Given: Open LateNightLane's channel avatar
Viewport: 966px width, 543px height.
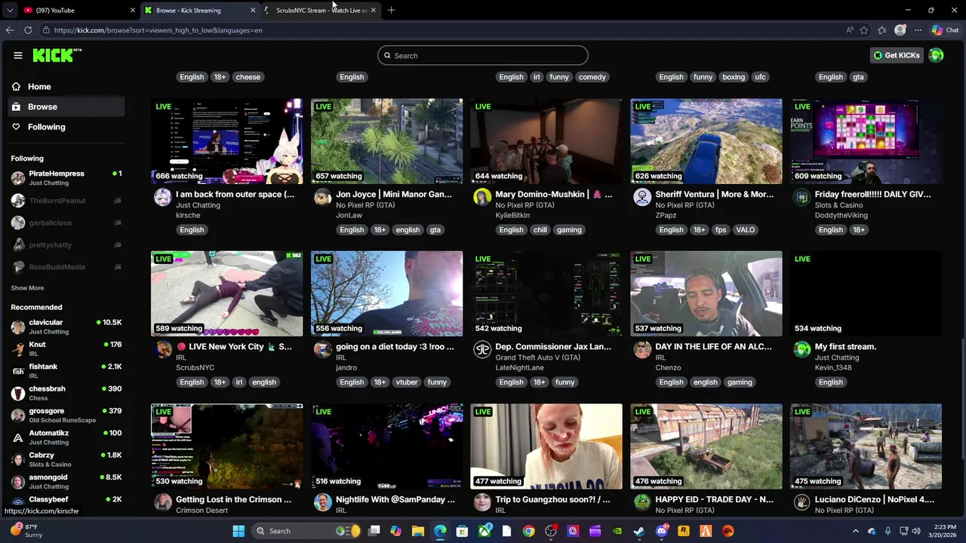Looking at the screenshot, I should click(482, 350).
